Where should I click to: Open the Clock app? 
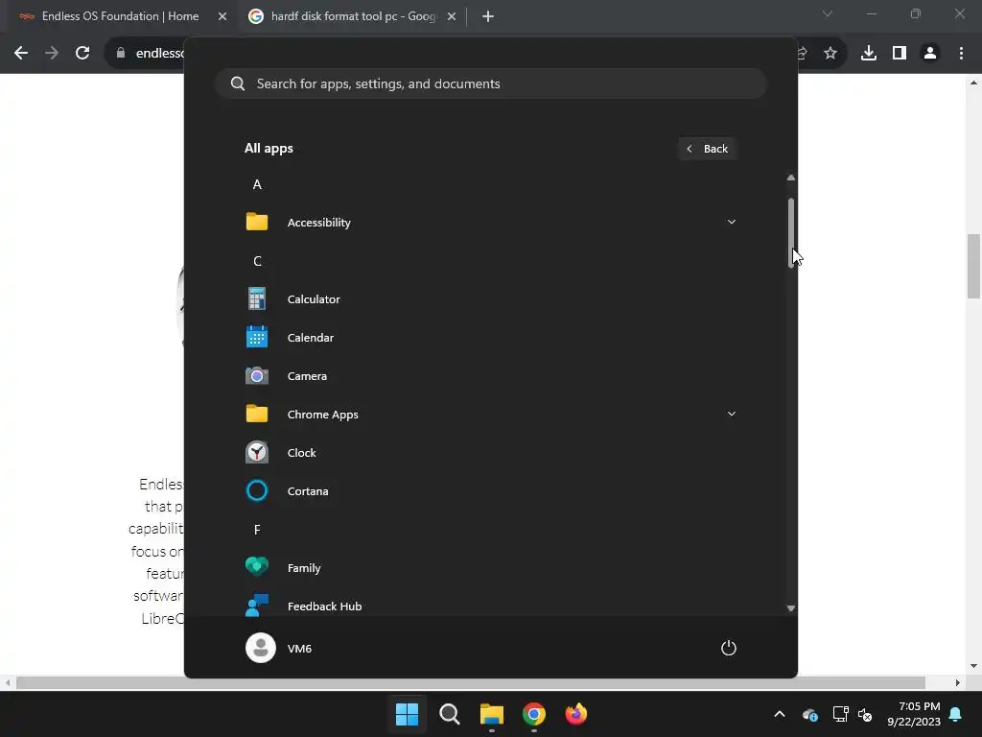coord(490,453)
